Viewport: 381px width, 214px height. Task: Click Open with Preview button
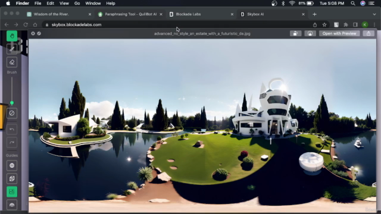(x=339, y=33)
